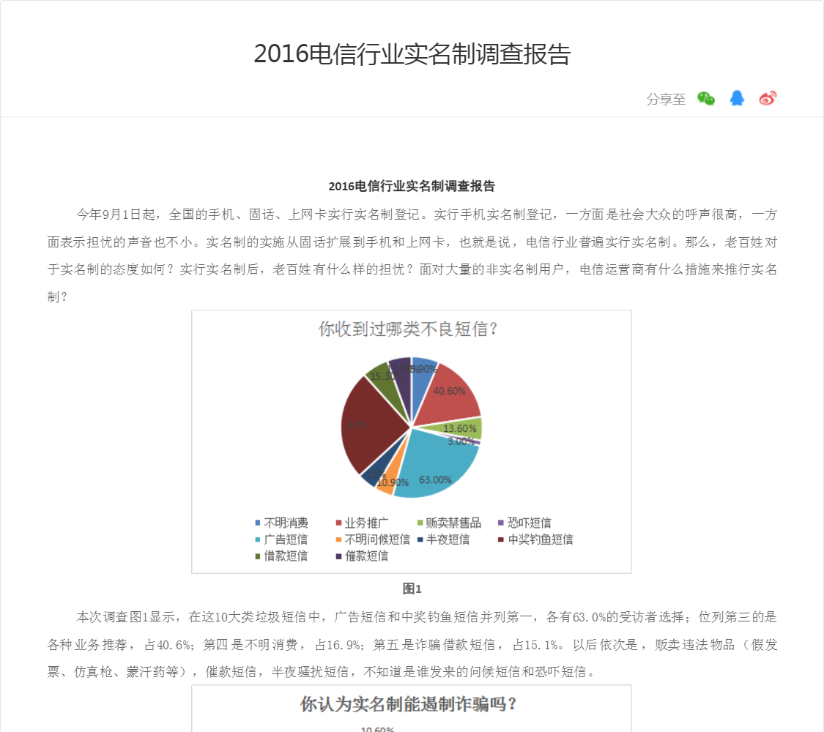824x732 pixels.
Task: Click the 3.00% pie label
Action: pos(461,441)
